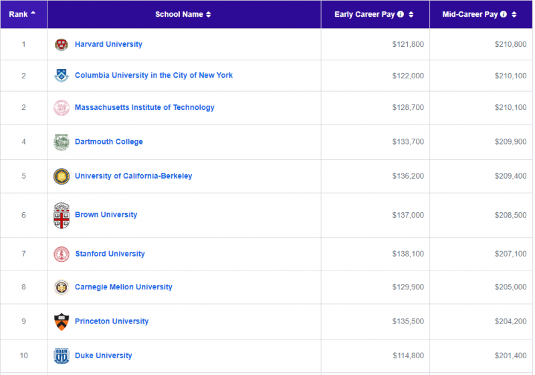
Task: Select Carnegie Mellon mid-career pay $205,000
Action: [510, 287]
